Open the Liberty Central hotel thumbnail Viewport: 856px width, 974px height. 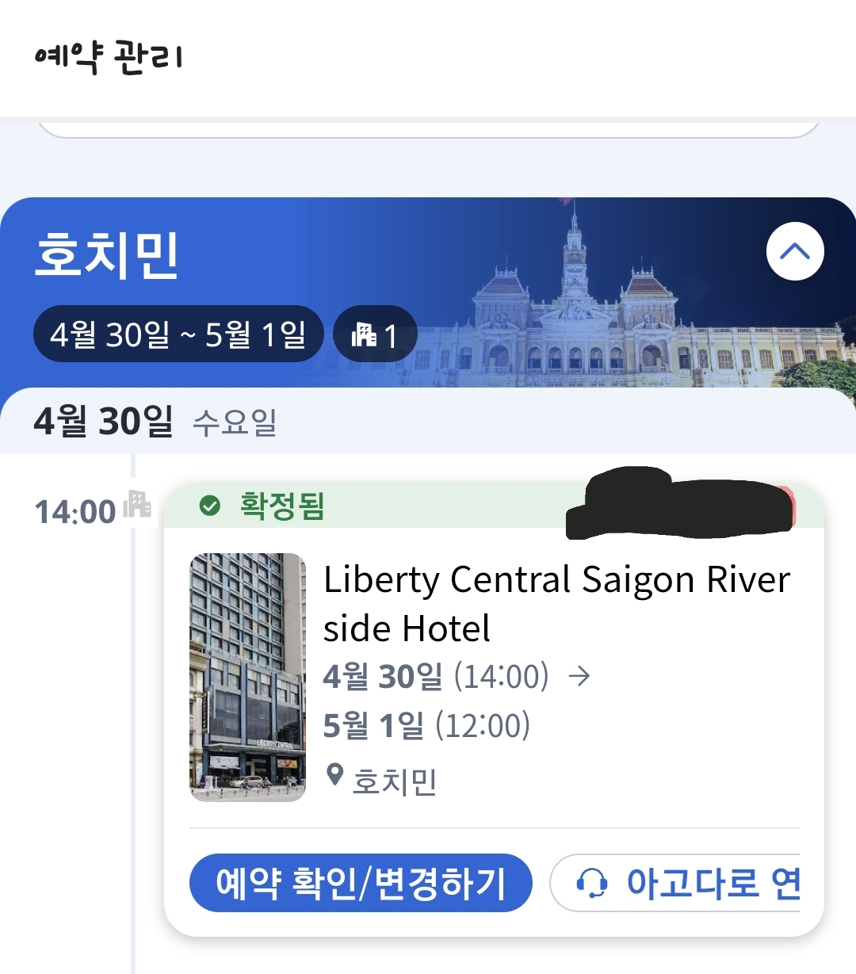247,677
